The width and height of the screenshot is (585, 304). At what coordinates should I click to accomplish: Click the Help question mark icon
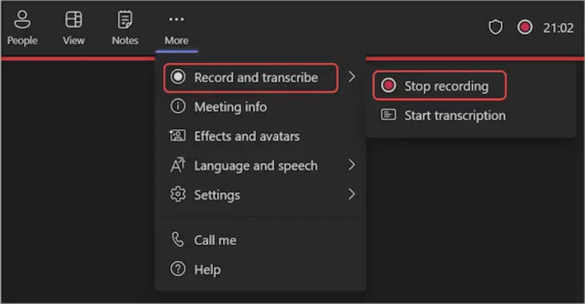pos(178,269)
